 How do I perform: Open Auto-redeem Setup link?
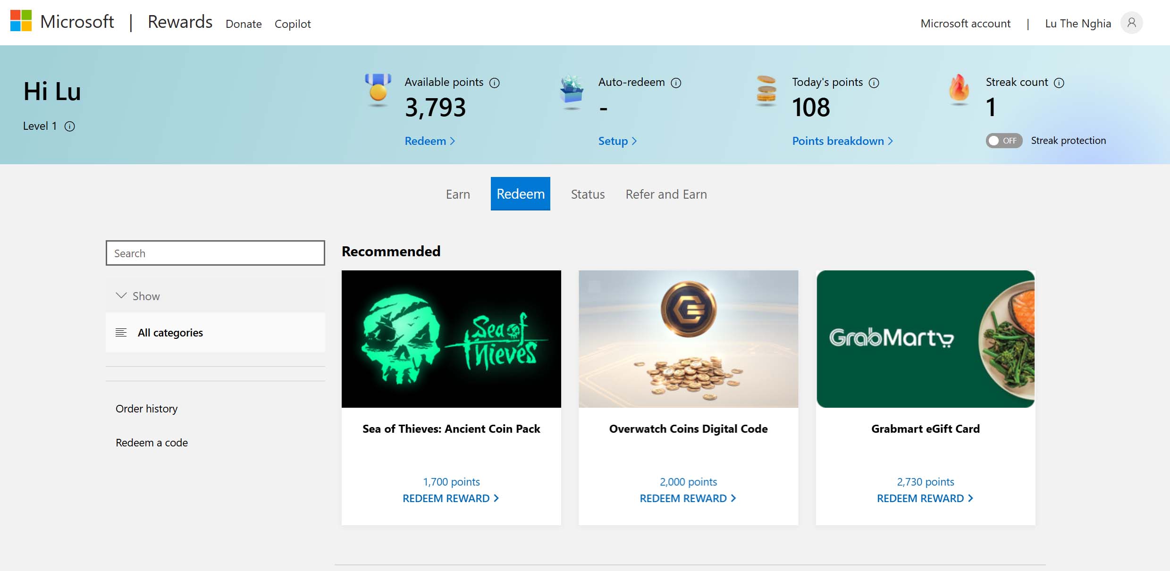tap(617, 141)
